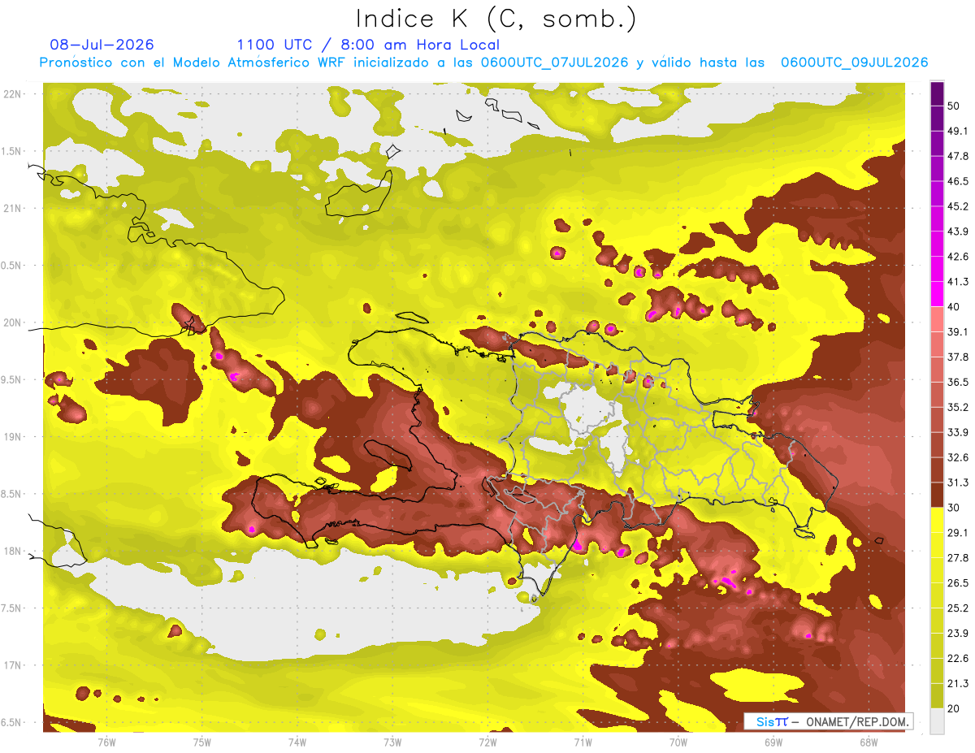975x753 pixels.
Task: Click the "70W" longitude axis label
Action: (x=678, y=742)
